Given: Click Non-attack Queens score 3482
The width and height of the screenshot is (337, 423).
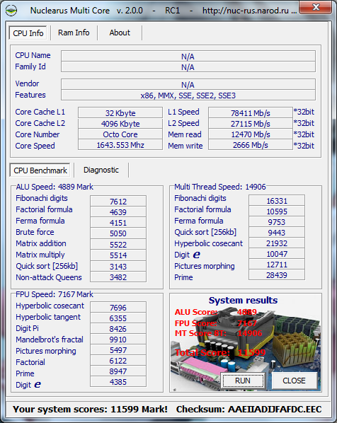Looking at the screenshot, I should click(x=118, y=277).
